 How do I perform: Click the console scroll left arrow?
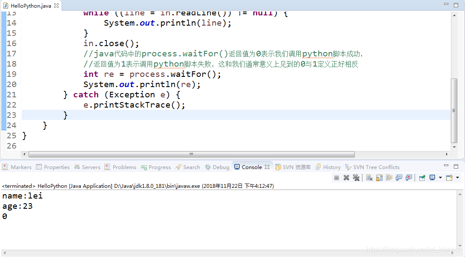click(x=4, y=253)
